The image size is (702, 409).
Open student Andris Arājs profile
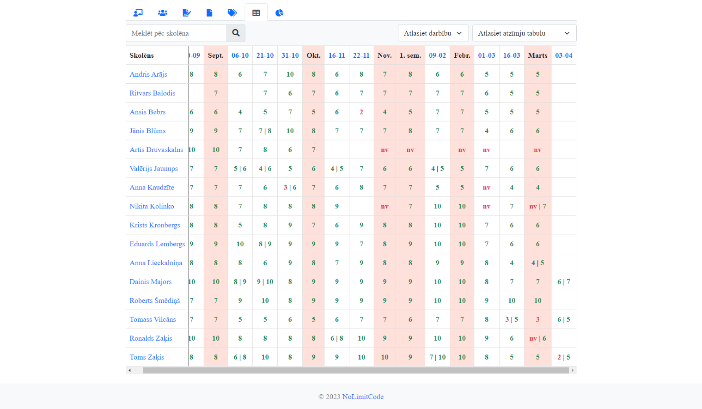[148, 74]
